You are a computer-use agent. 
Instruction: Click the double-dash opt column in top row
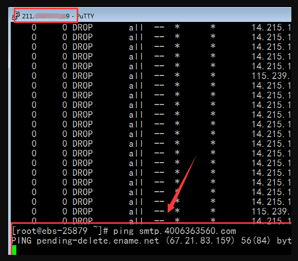pyautogui.click(x=159, y=28)
